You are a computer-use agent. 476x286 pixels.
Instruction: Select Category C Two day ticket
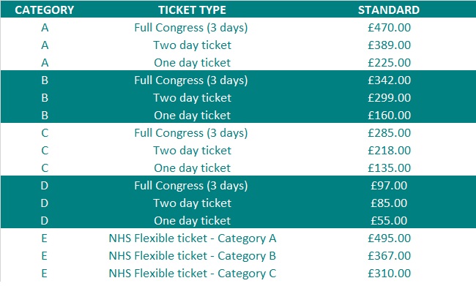click(192, 151)
